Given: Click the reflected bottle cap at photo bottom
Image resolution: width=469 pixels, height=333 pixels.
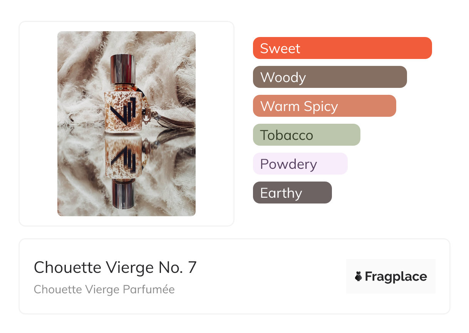Looking at the screenshot, I should point(122,195).
